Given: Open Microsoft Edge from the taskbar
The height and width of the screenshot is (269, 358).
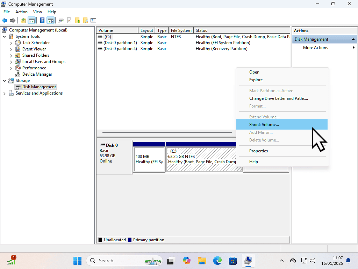Looking at the screenshot, I should [217, 261].
